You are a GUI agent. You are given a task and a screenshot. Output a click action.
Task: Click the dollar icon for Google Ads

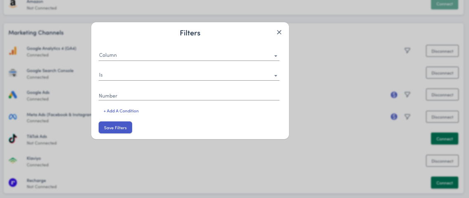[x=394, y=95]
